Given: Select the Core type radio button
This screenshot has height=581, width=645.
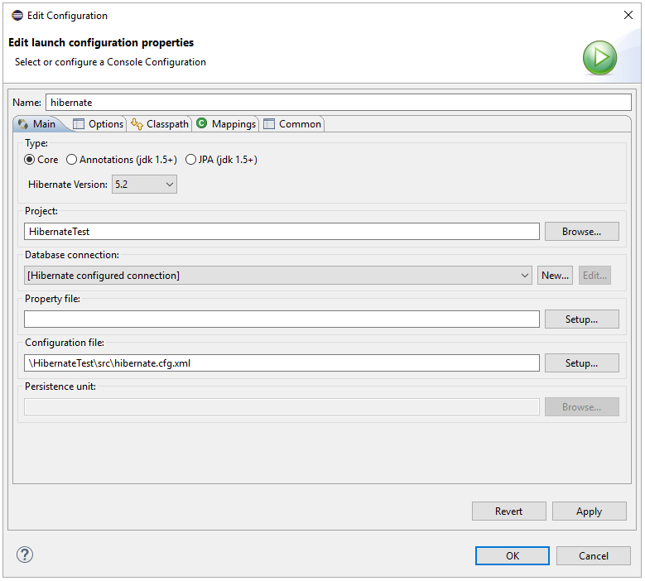Looking at the screenshot, I should [30, 160].
